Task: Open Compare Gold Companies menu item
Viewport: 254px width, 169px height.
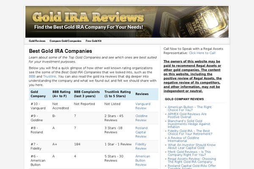Action: pyautogui.click(x=66, y=41)
